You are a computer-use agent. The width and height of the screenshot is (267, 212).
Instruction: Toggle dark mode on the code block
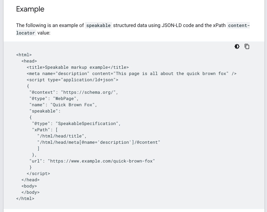[237, 46]
